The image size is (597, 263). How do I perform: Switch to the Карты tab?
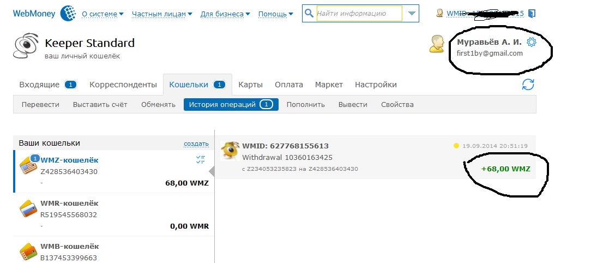pos(251,85)
